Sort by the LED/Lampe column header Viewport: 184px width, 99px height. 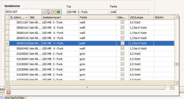pyautogui.click(x=141, y=17)
